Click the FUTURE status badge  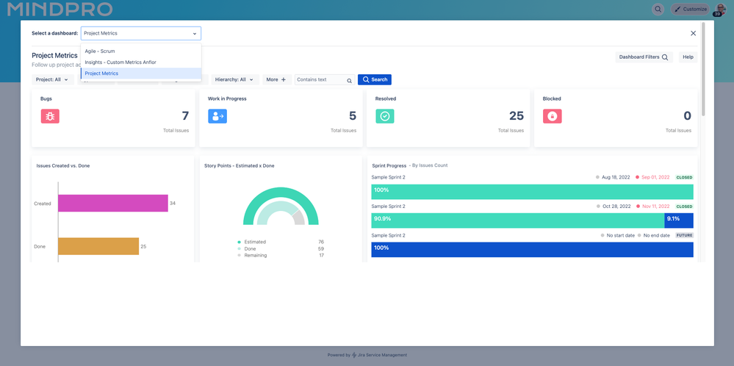tap(684, 235)
